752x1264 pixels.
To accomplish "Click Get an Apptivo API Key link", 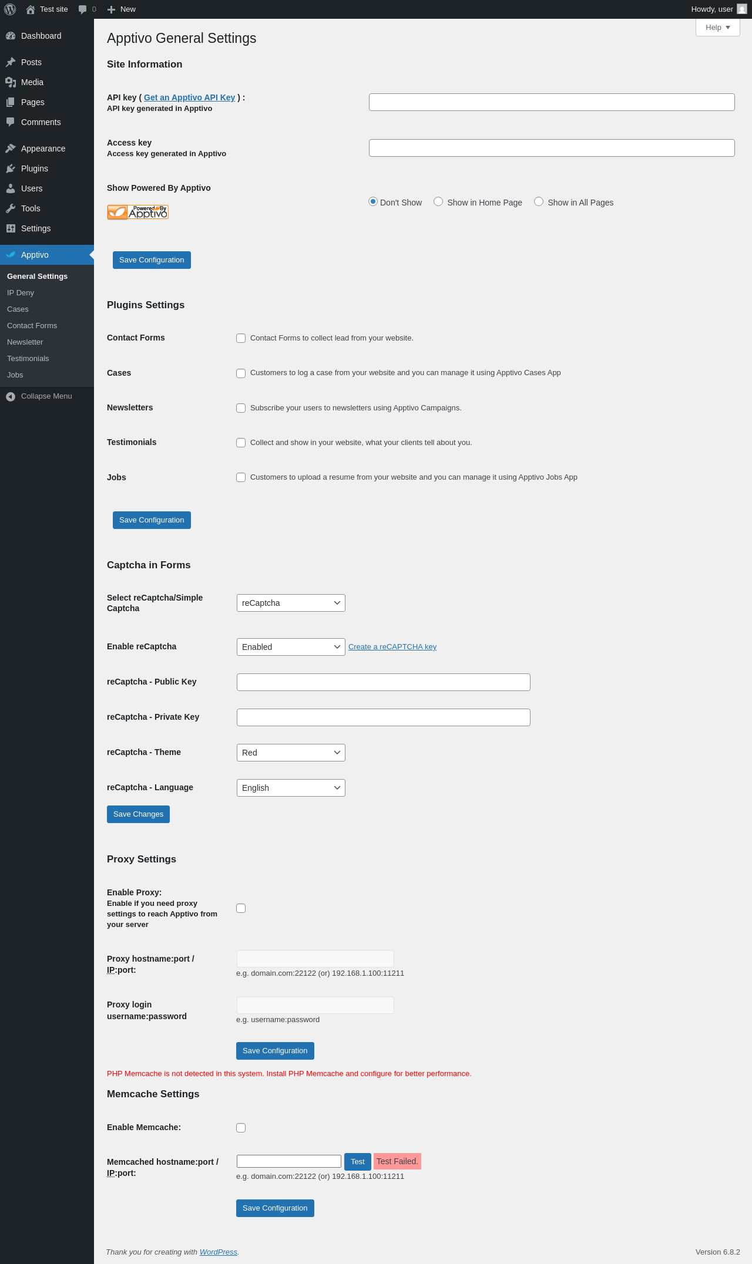I will click(x=189, y=97).
